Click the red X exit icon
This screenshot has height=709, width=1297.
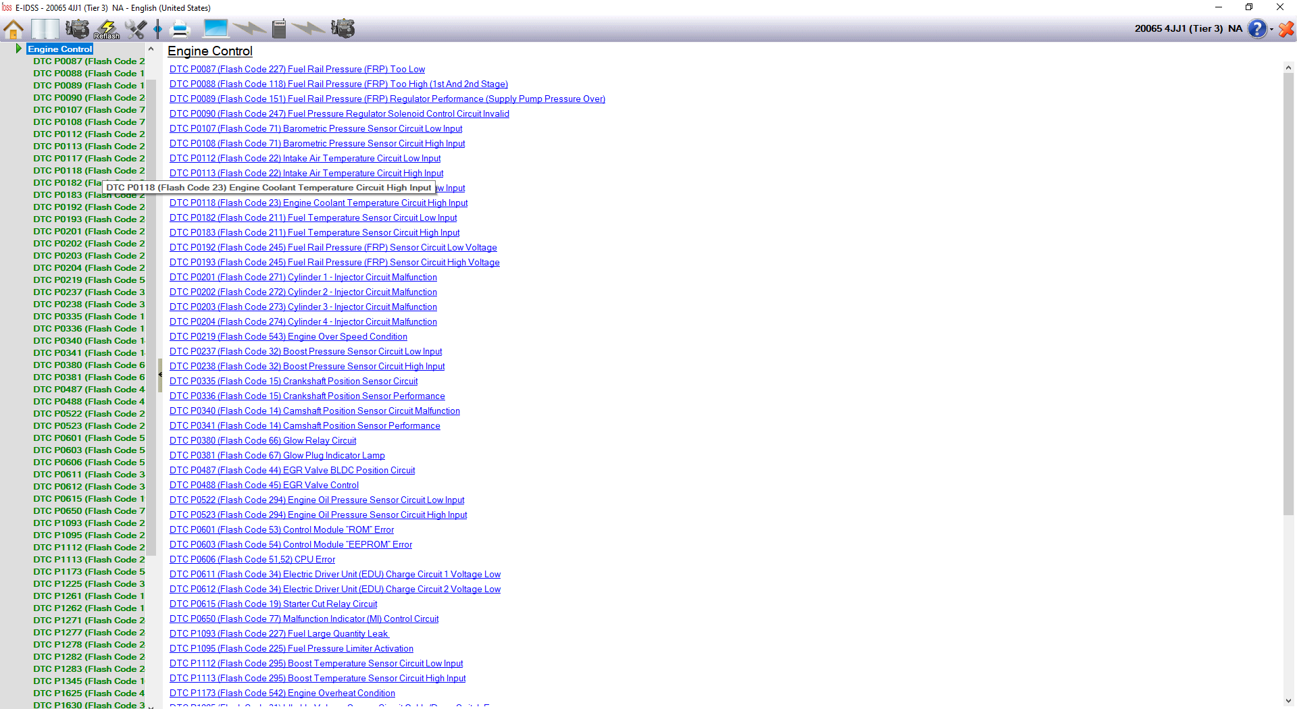tap(1286, 29)
